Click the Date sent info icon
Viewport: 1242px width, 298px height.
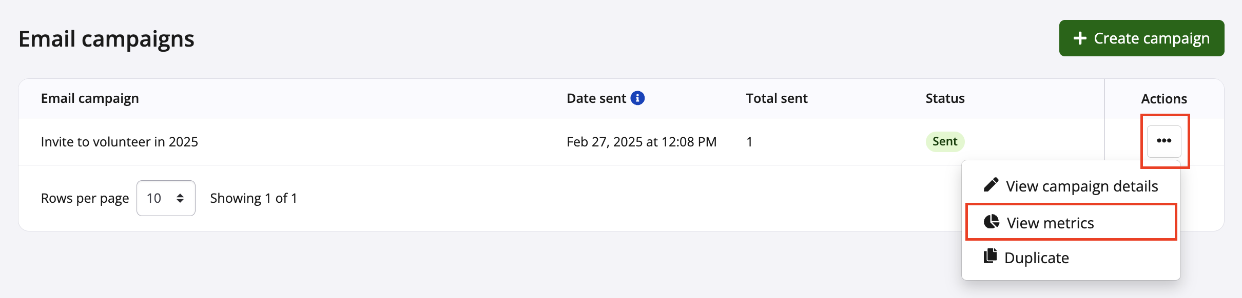(x=637, y=98)
